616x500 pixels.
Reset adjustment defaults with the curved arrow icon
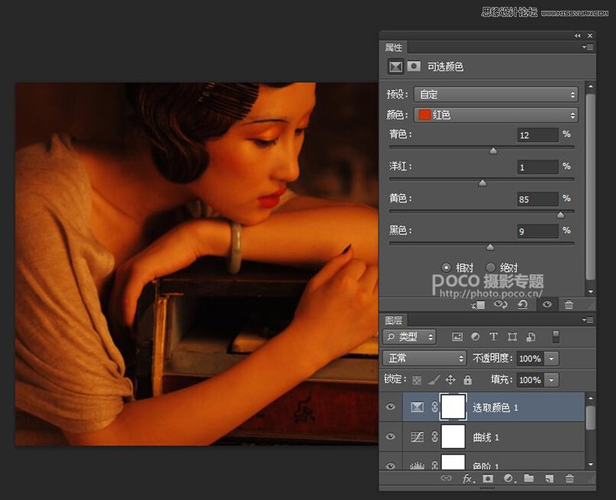523,304
